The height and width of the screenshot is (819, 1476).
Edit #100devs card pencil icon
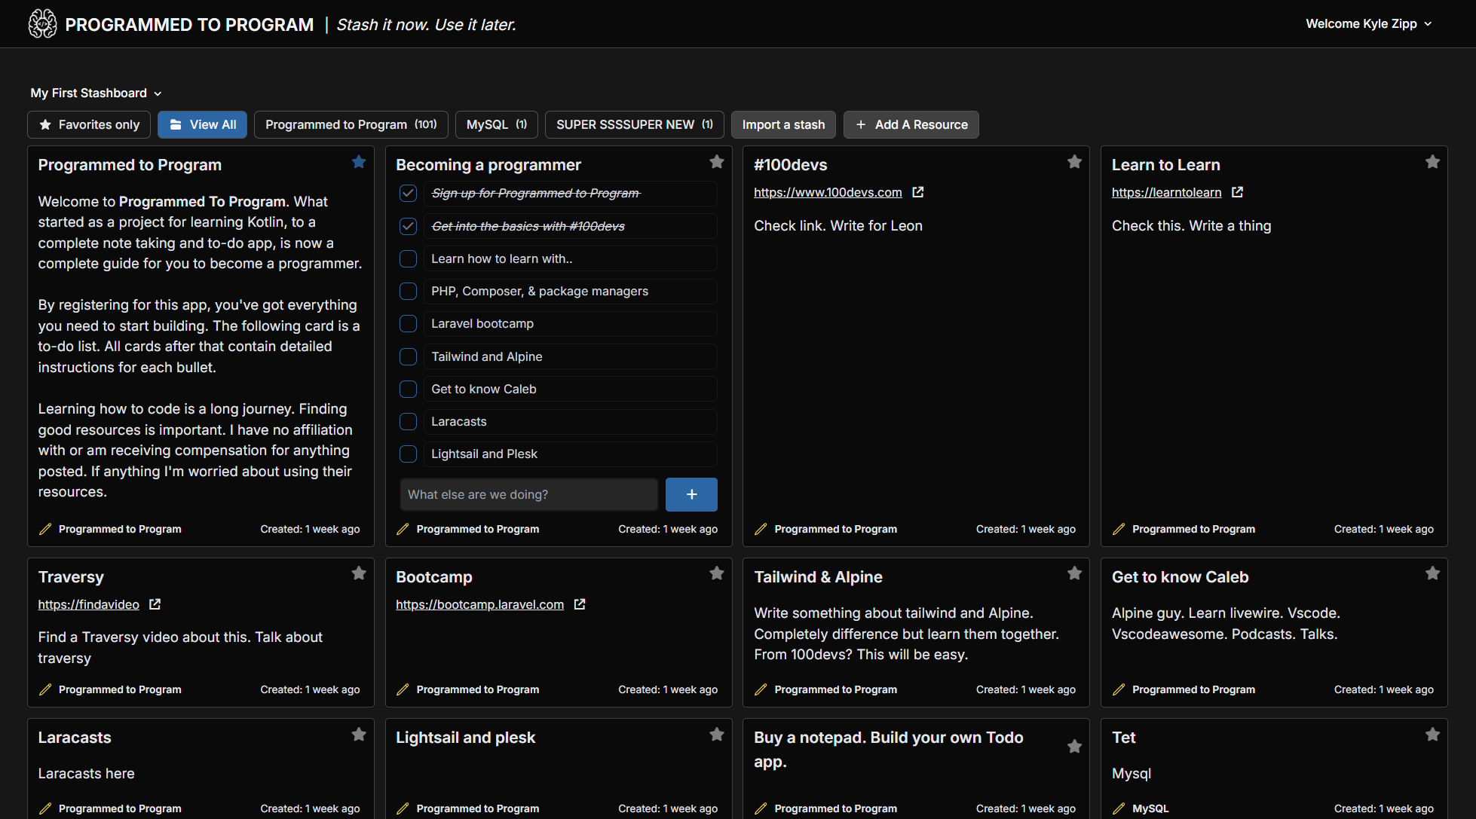pos(761,529)
